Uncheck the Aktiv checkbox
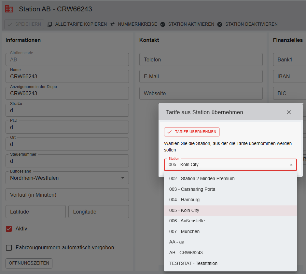The image size is (306, 274). 9,229
